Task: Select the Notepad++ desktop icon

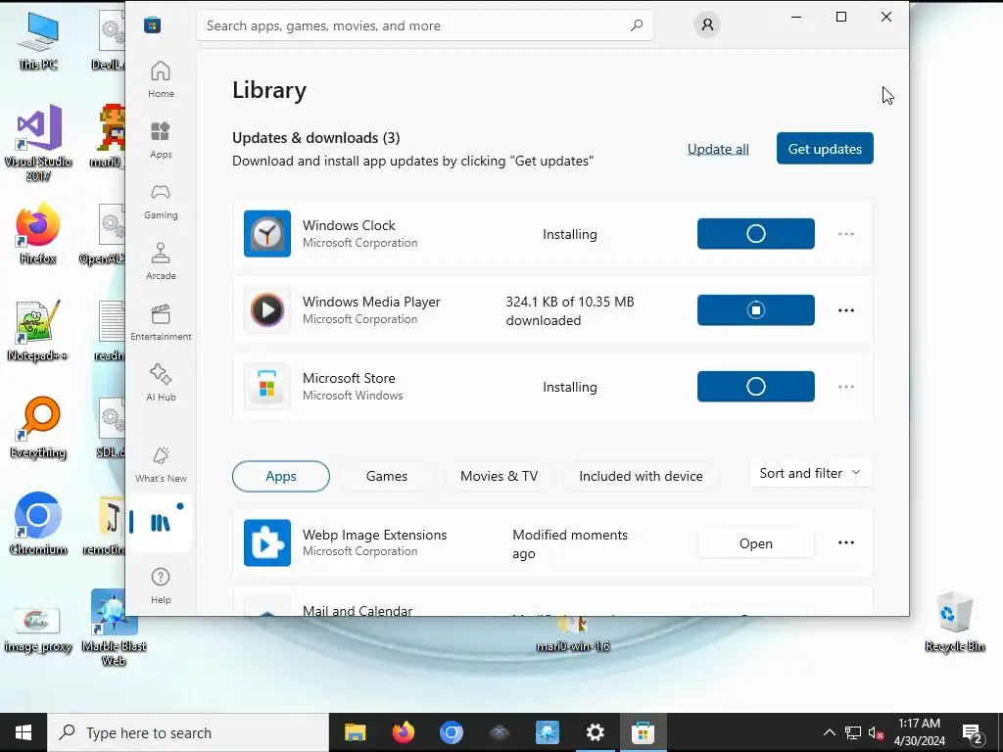Action: [x=38, y=331]
